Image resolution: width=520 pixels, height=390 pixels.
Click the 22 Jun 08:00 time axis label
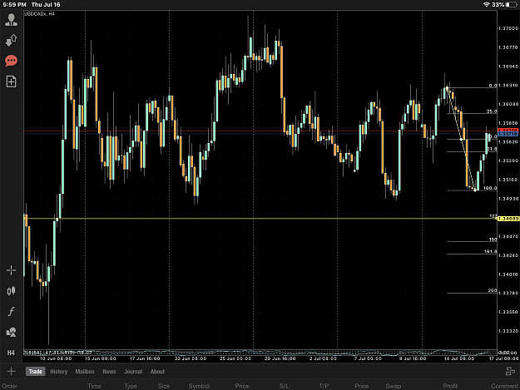[191, 358]
